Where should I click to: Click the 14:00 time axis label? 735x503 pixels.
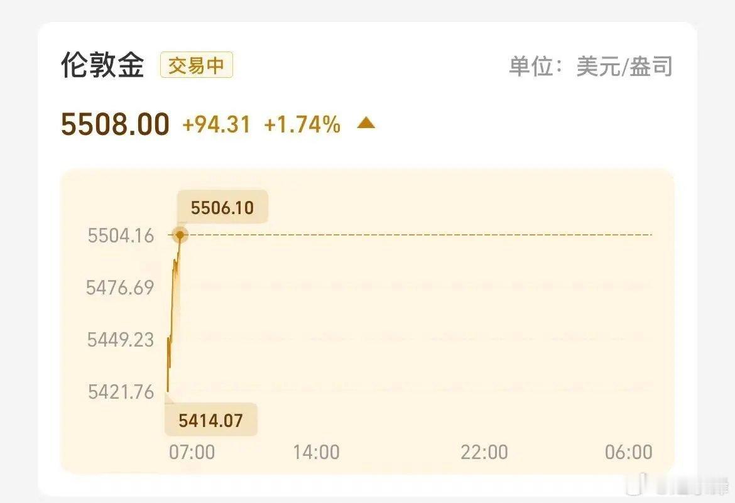318,452
